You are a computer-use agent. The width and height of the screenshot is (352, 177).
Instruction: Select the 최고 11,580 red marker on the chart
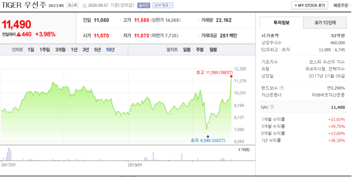point(231,76)
